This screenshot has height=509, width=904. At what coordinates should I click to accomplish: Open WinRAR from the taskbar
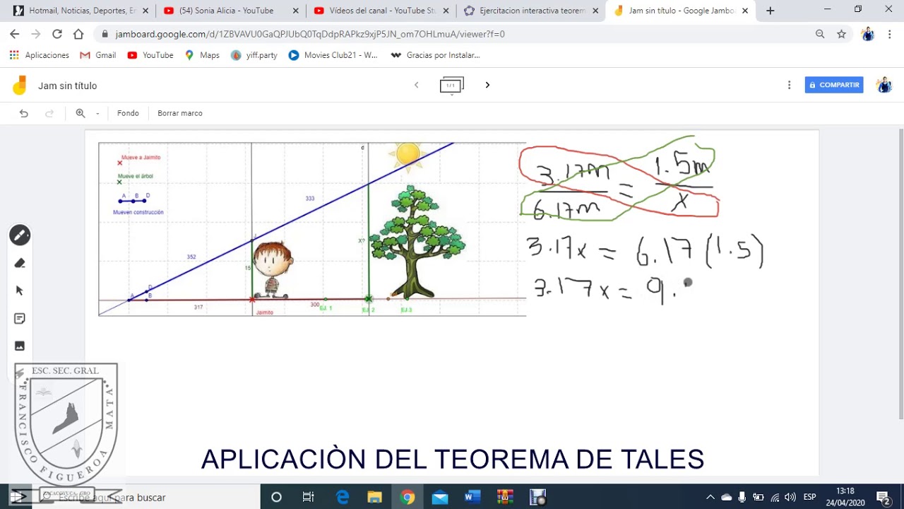tap(505, 498)
